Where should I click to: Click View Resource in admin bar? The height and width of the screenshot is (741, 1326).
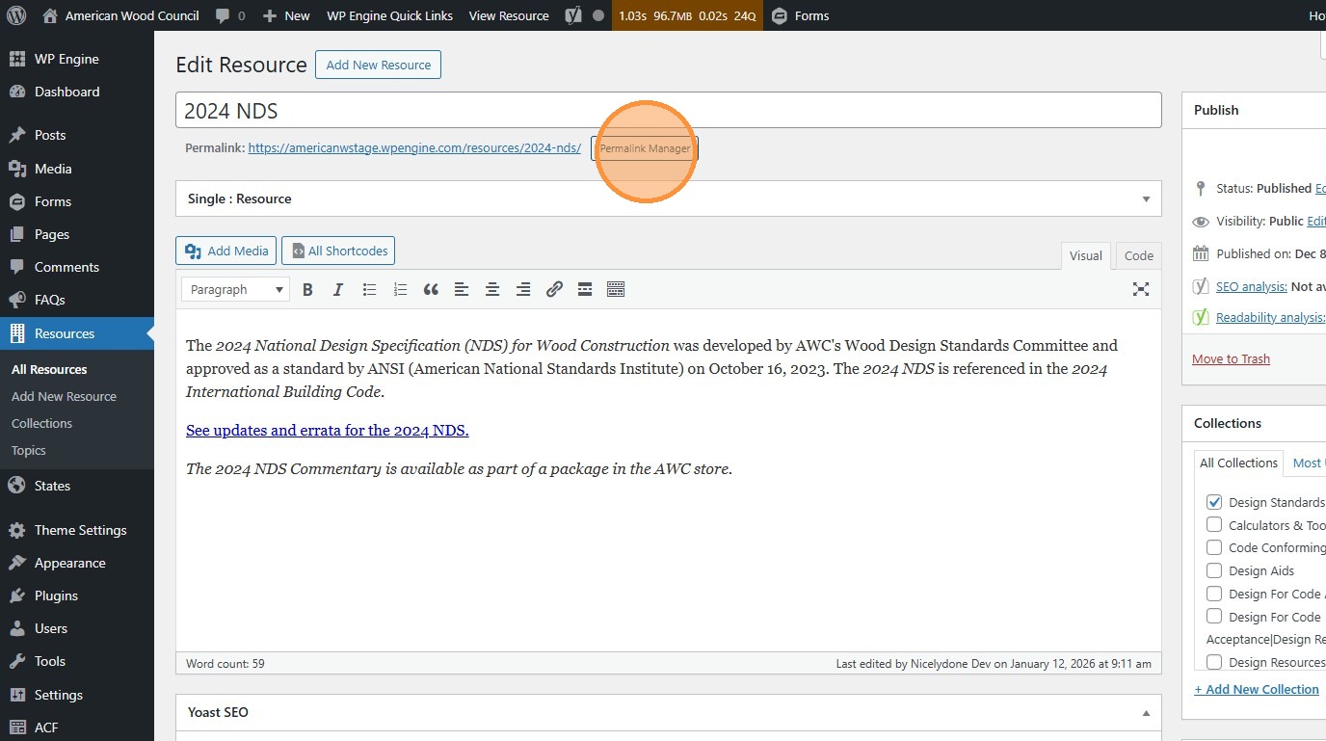click(x=509, y=15)
